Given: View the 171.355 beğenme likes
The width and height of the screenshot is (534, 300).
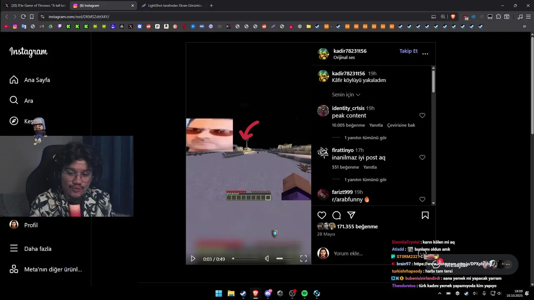Looking at the screenshot, I should tap(358, 227).
